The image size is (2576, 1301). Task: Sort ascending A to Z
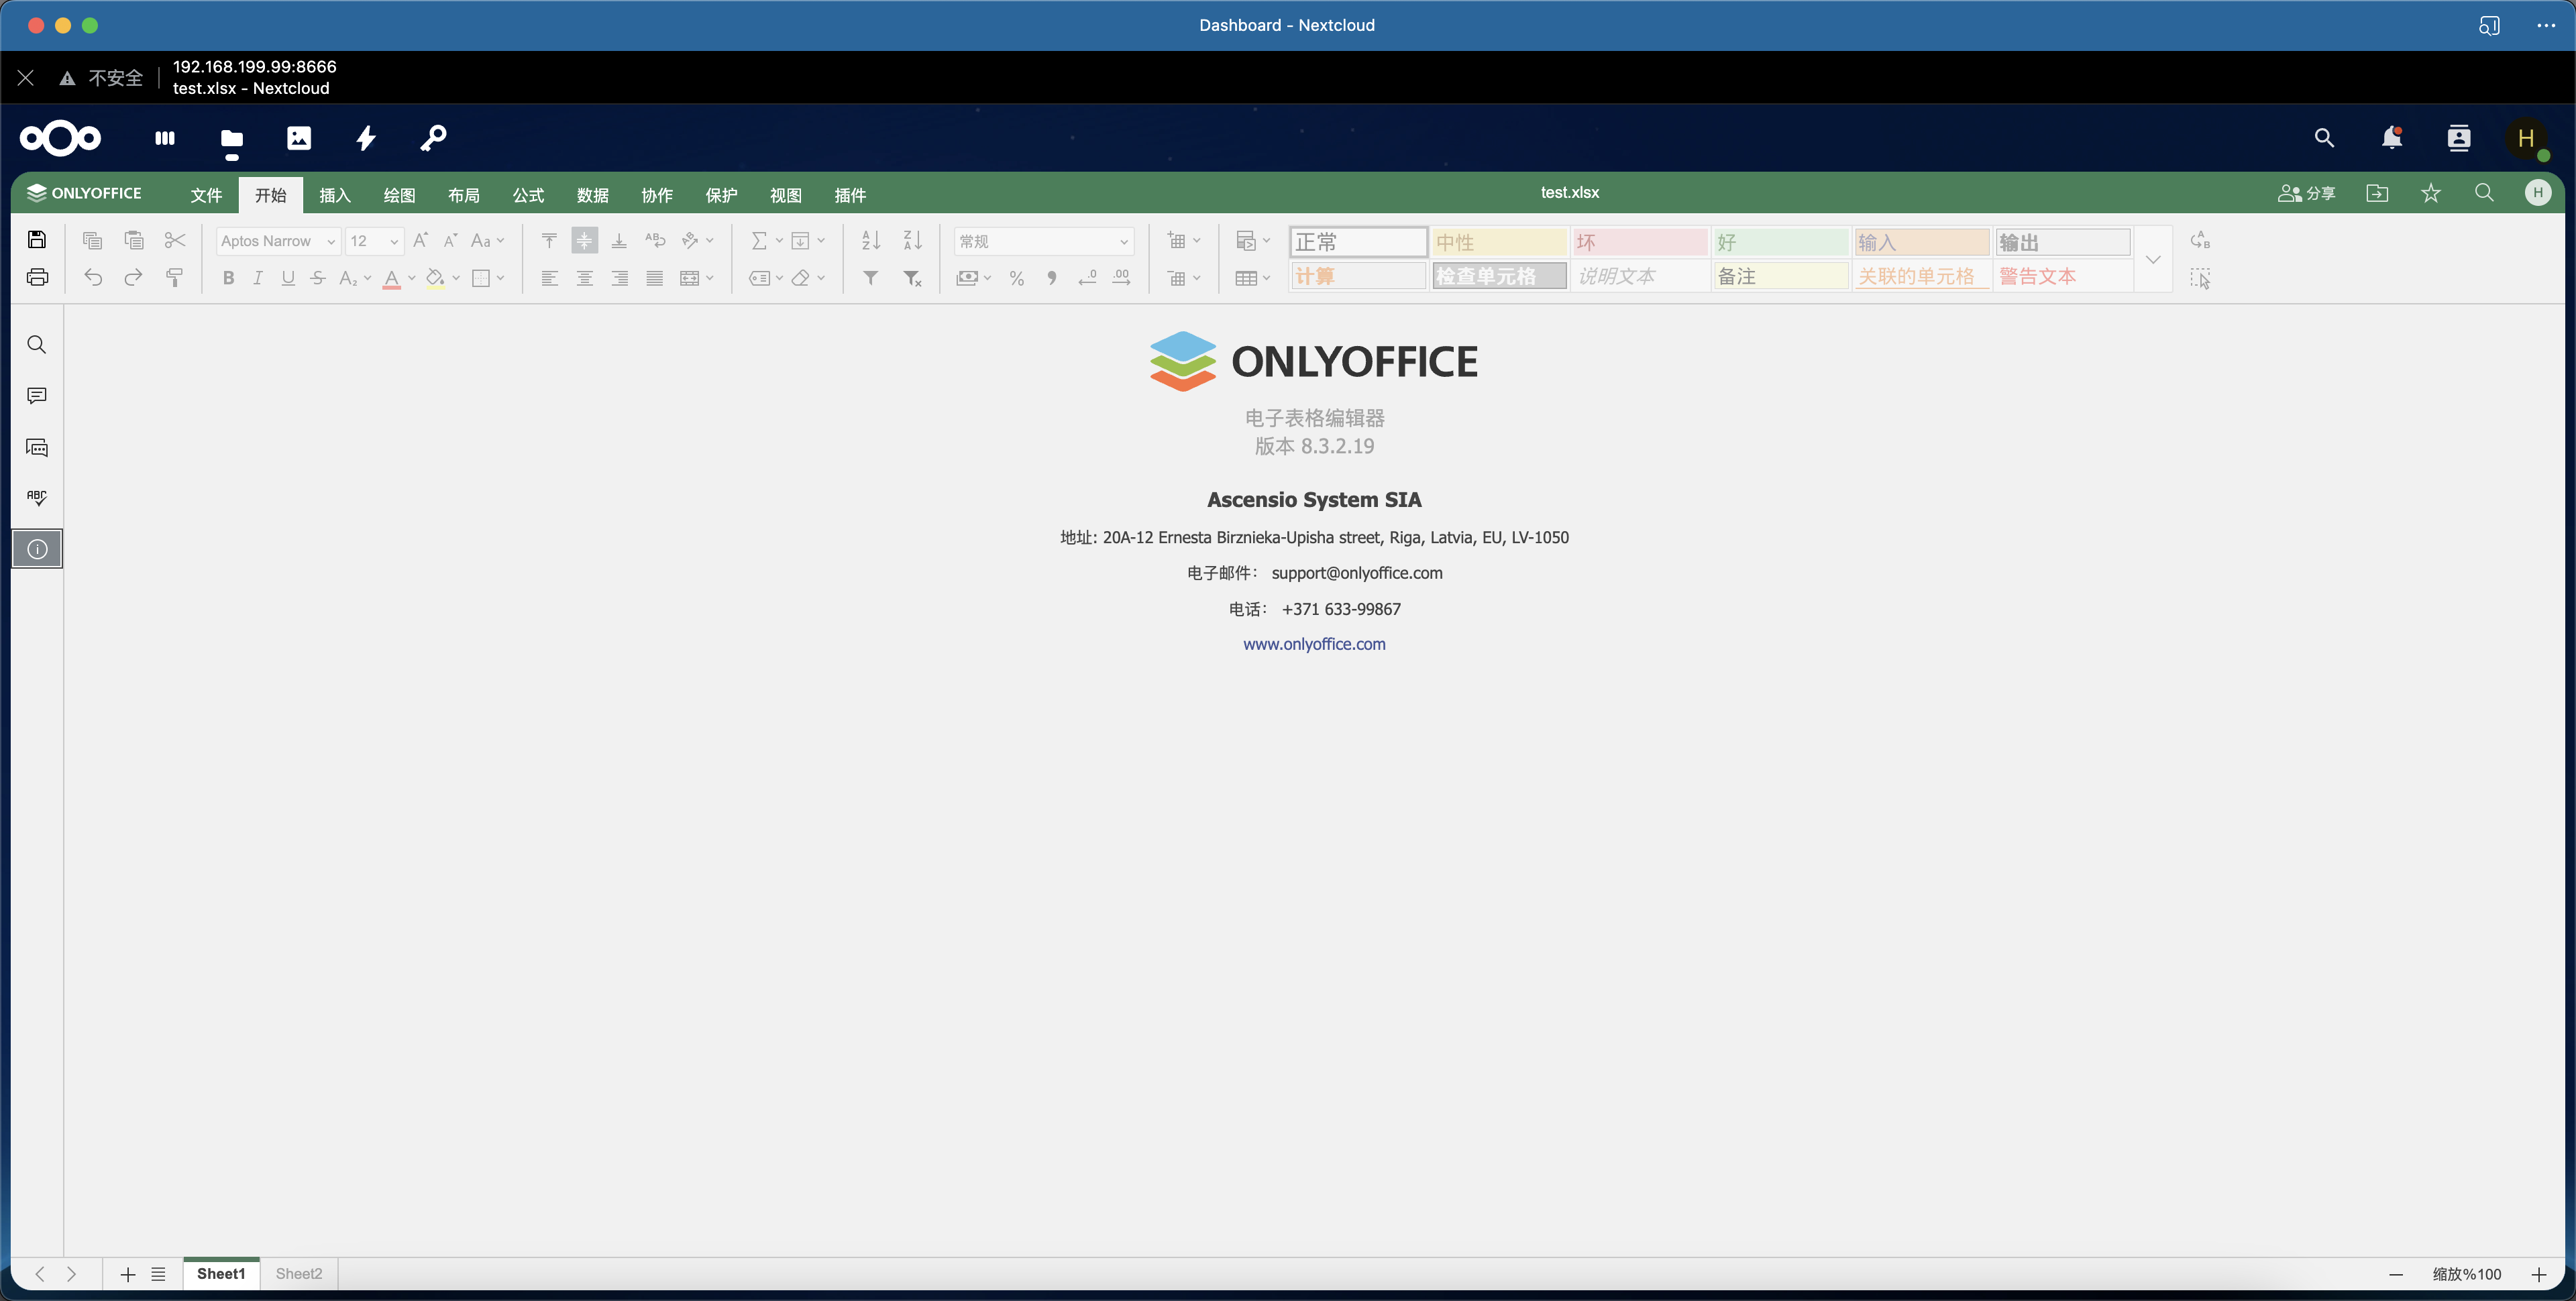871,240
